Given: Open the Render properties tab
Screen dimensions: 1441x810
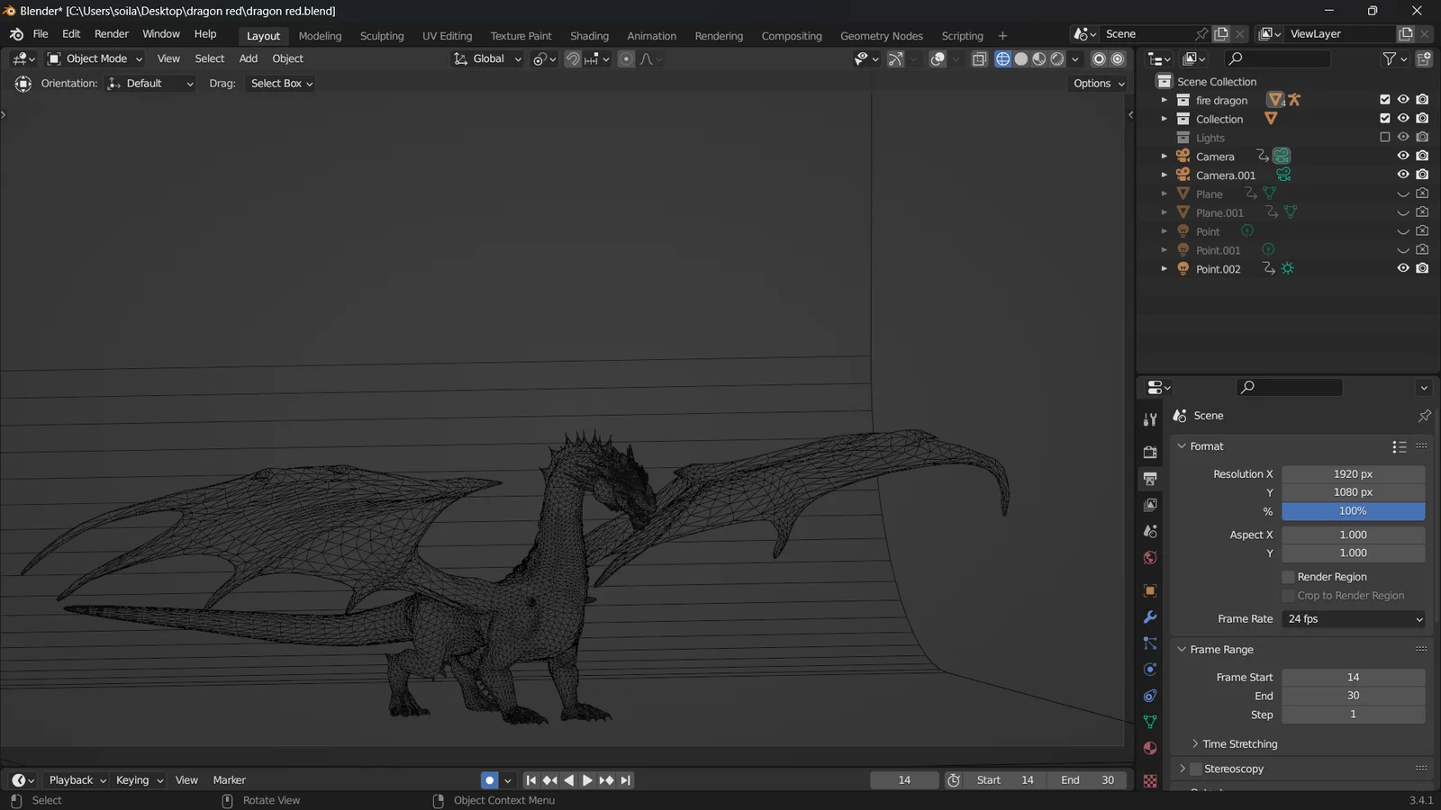Looking at the screenshot, I should click(1149, 453).
